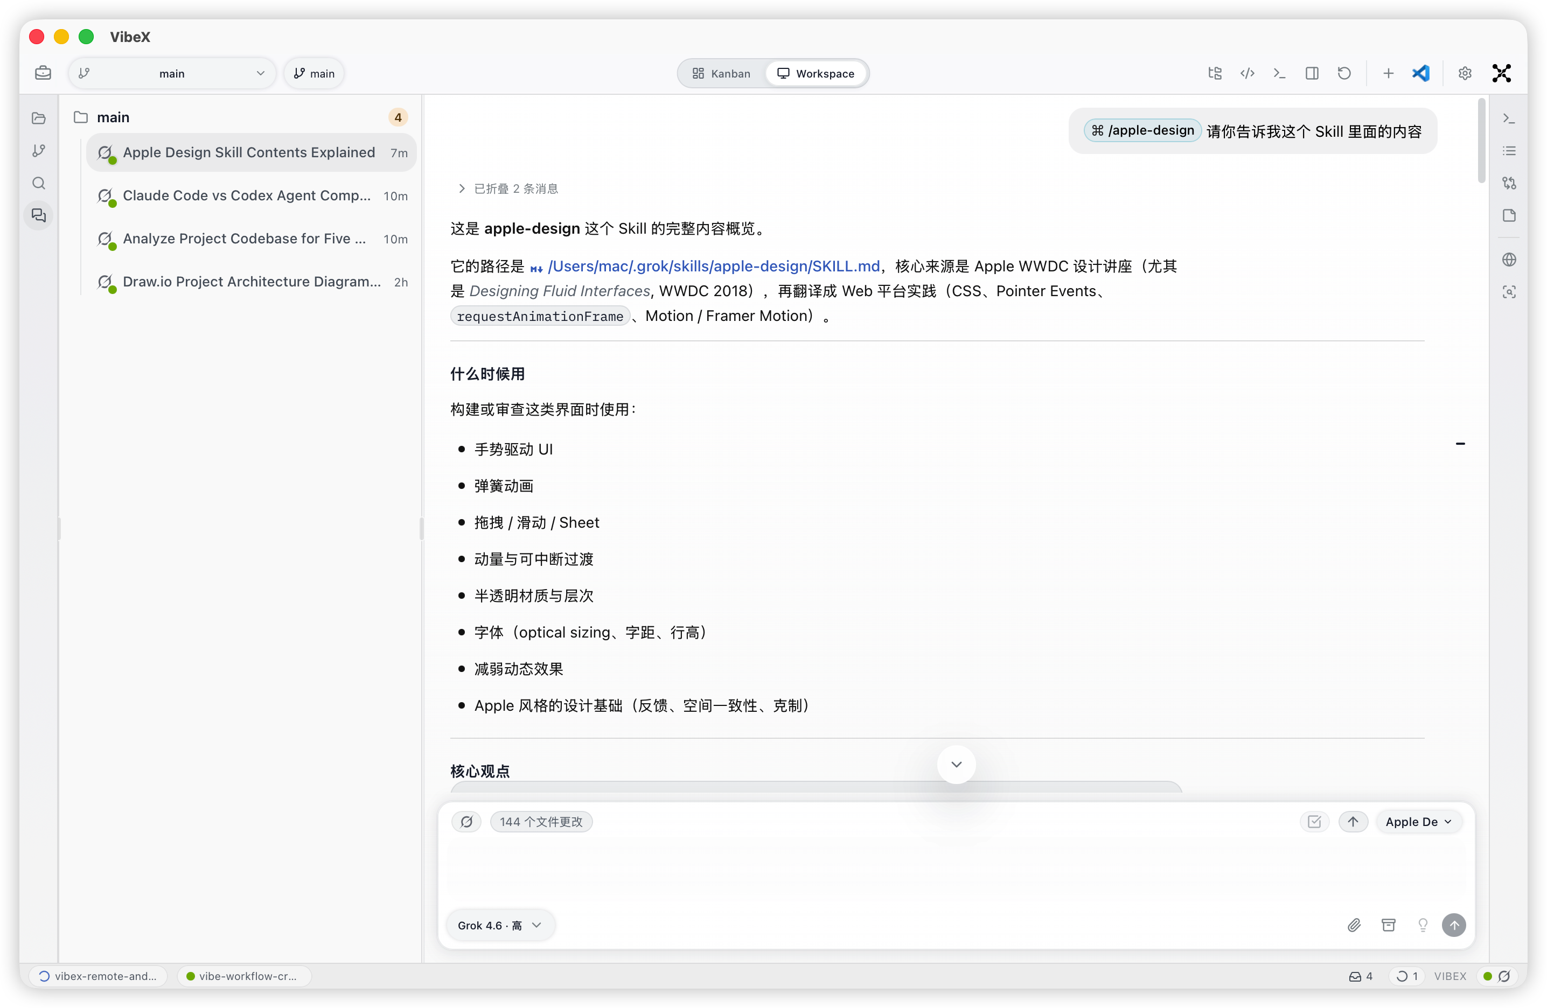Open search in left sidebar
Screen dimensions: 1547x1008
[x=39, y=183]
